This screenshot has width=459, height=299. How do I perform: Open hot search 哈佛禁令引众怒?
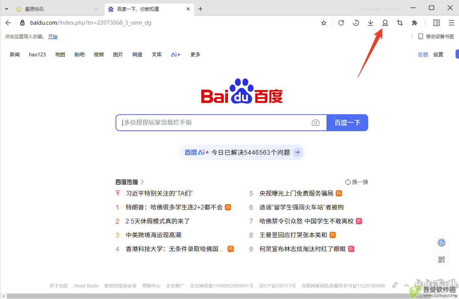pos(306,221)
